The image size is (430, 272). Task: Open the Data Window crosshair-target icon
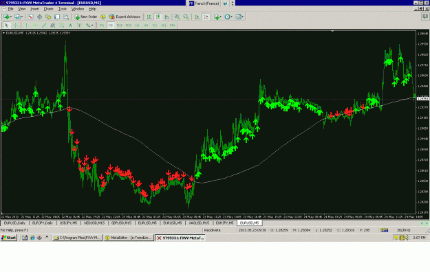(39, 16)
